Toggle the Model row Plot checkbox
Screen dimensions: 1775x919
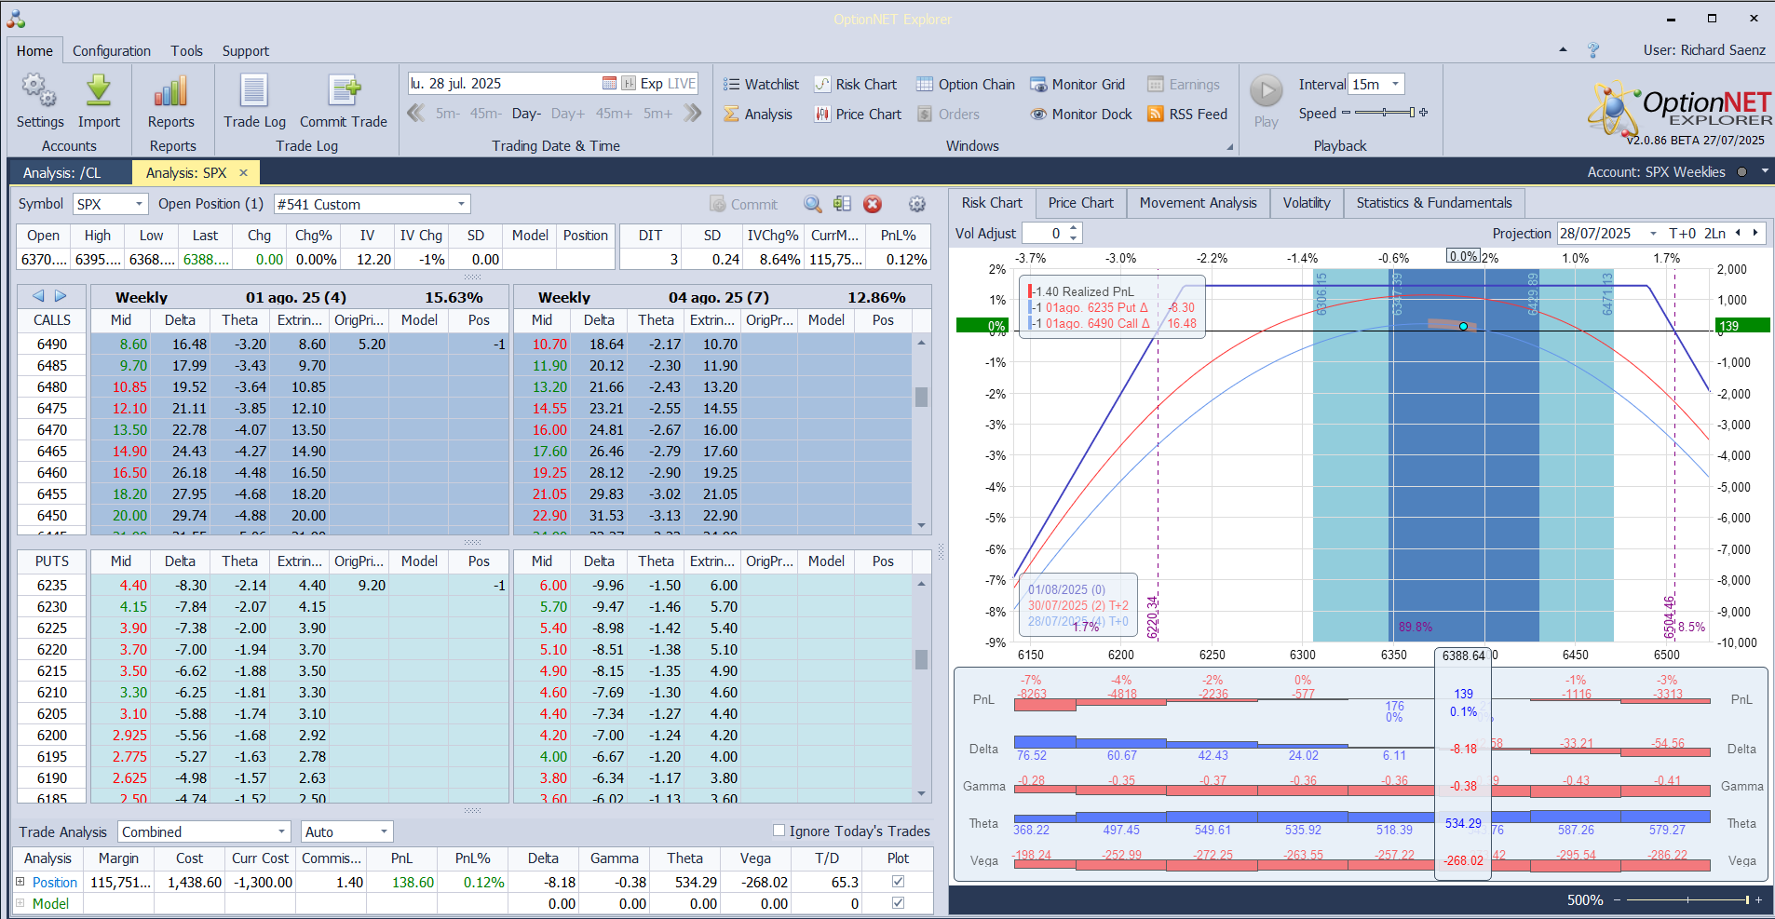[898, 902]
